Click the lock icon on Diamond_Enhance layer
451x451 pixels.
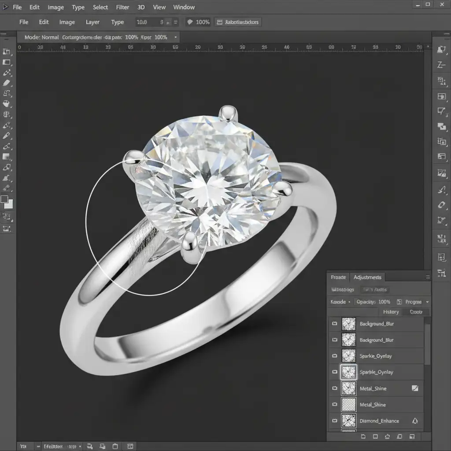click(414, 421)
